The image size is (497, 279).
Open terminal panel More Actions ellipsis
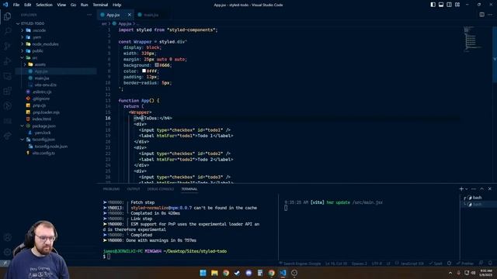click(x=474, y=189)
